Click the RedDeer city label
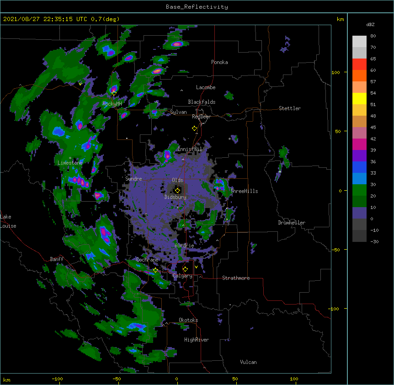The image size is (394, 385). pyautogui.click(x=201, y=117)
